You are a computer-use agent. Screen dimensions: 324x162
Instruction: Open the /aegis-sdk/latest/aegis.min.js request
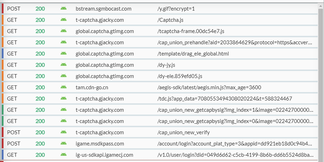209,88
